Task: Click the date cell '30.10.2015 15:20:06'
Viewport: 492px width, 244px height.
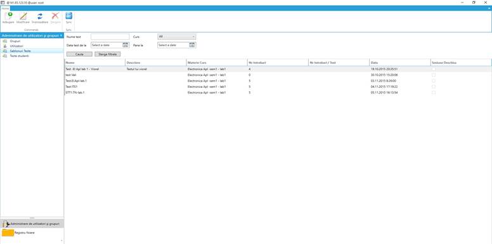Action: [384, 75]
